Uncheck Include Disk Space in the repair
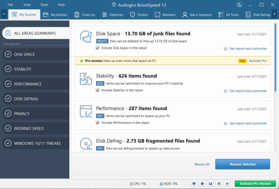 coord(98,48)
